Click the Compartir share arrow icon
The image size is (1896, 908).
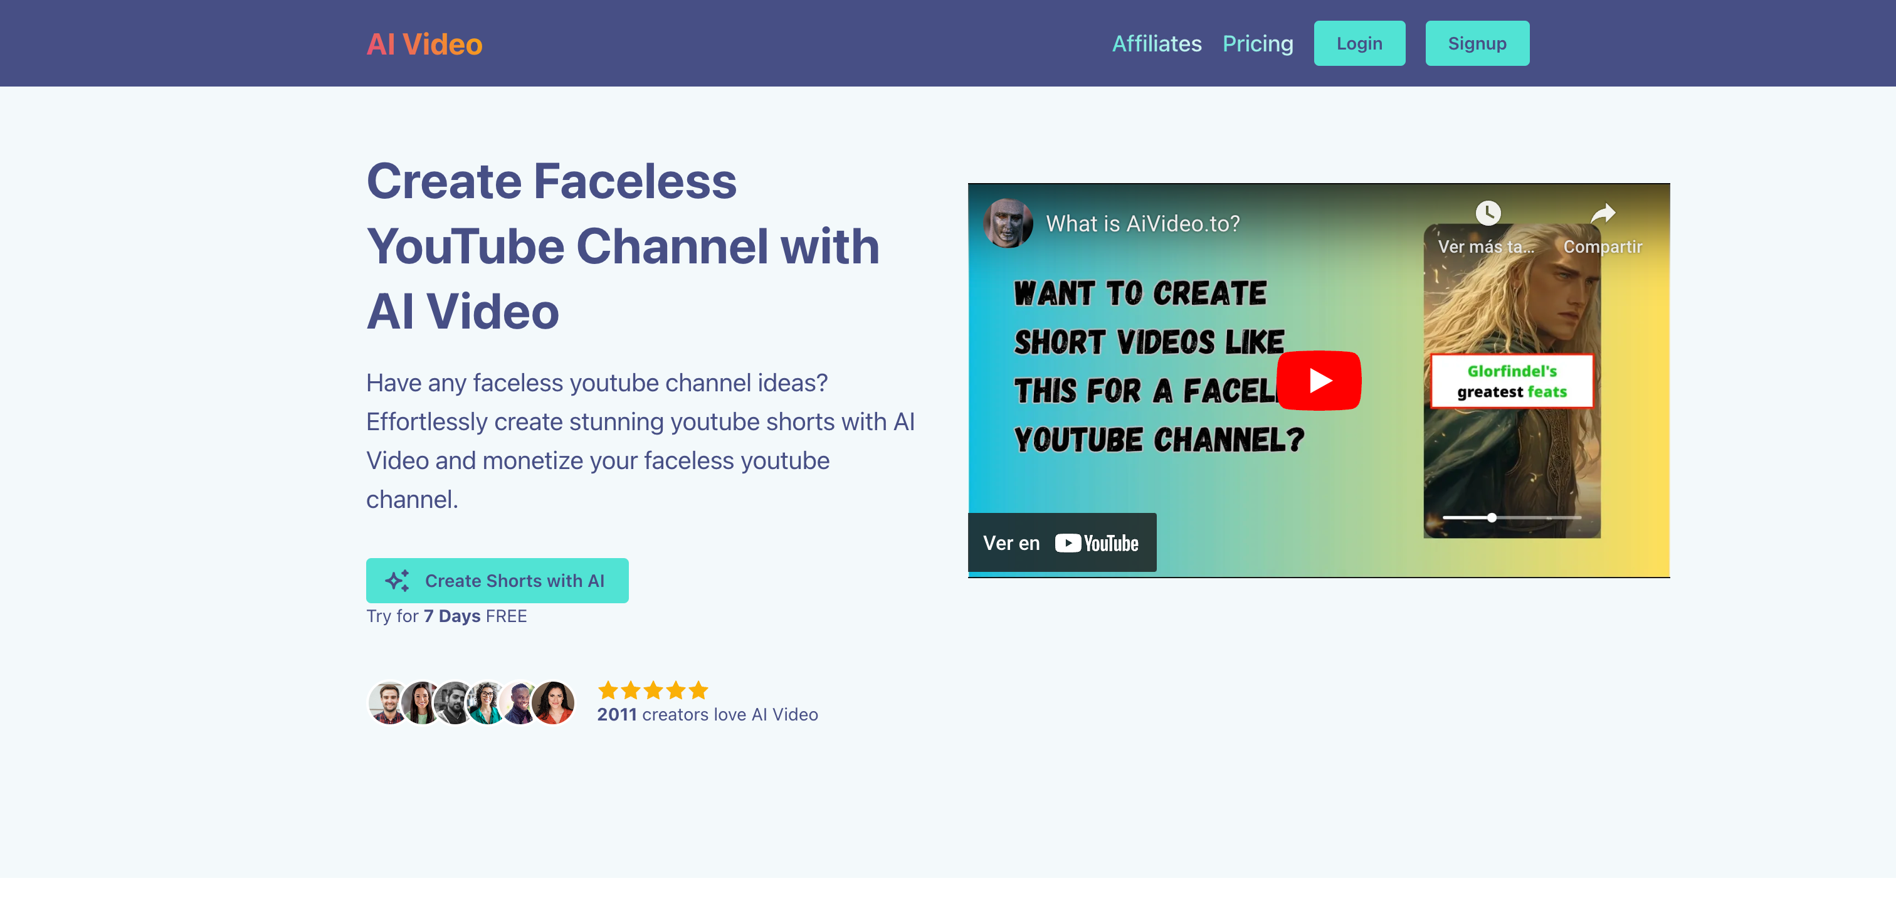click(x=1603, y=214)
